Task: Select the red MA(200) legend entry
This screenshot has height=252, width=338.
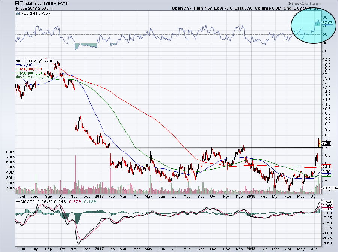Action: (x=31, y=69)
